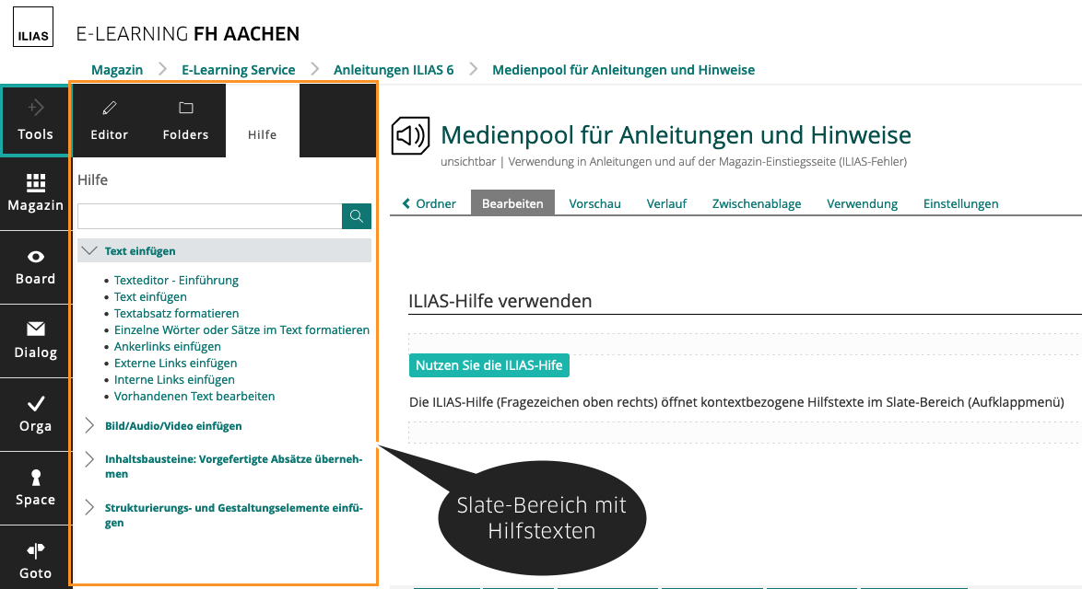Image resolution: width=1082 pixels, height=589 pixels.
Task: Expand Strukturierungs- und Gestaltungselemente einfügen
Action: [89, 507]
